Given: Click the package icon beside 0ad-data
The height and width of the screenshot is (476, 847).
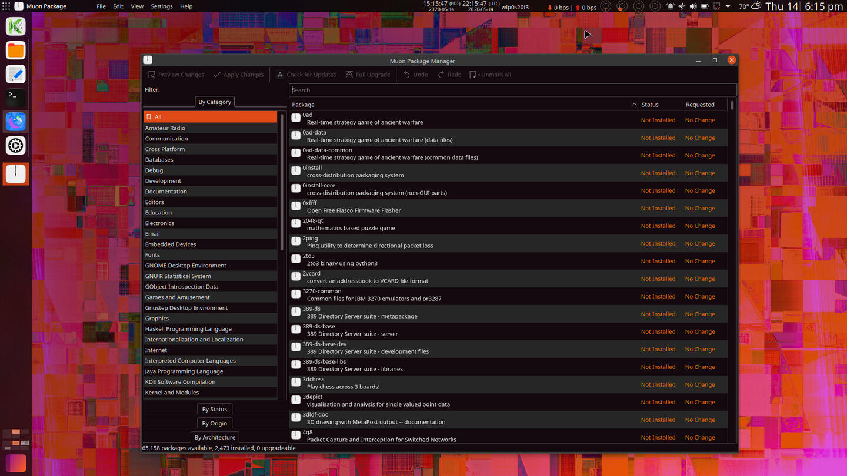Looking at the screenshot, I should (296, 136).
